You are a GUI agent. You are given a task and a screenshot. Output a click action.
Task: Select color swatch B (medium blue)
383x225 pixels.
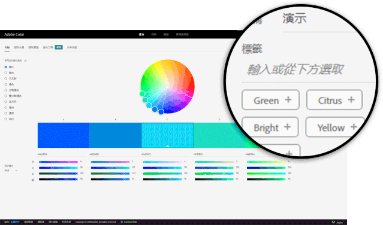(x=115, y=135)
